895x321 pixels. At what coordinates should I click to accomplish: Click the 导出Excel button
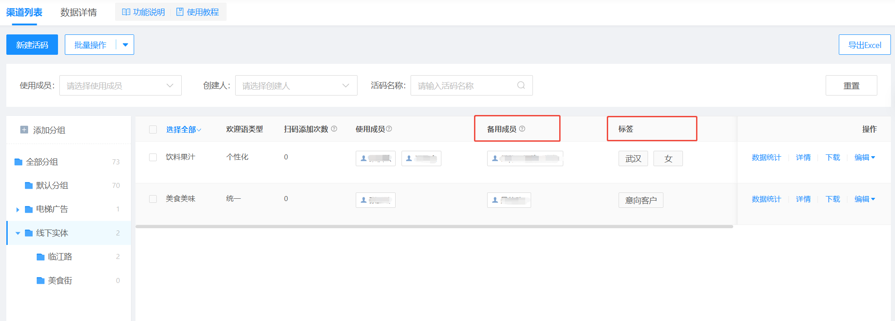click(865, 45)
